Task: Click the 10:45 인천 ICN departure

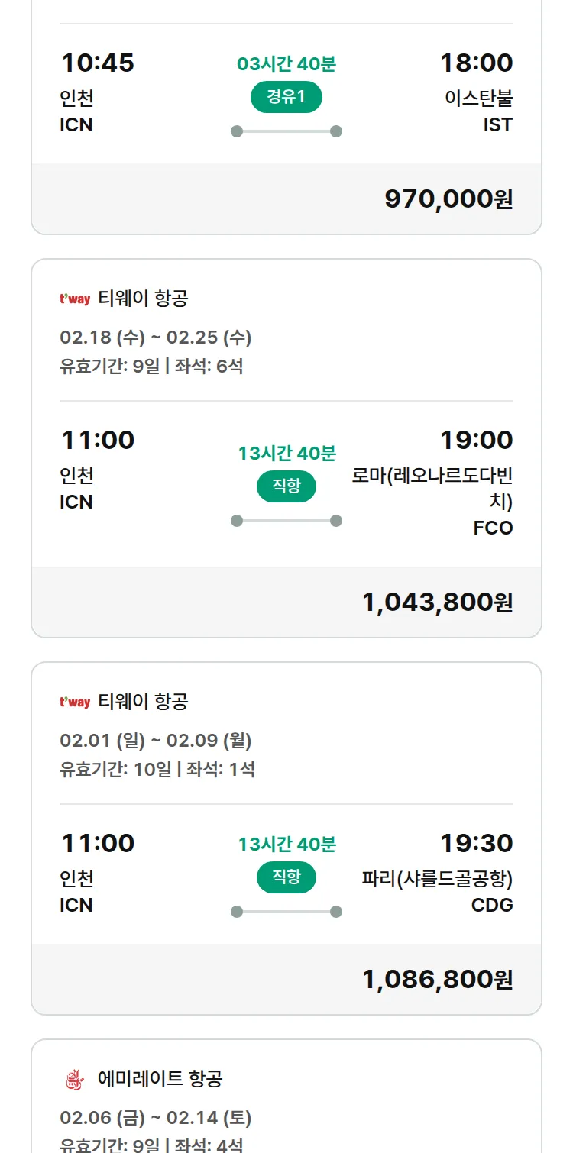Action: 97,92
